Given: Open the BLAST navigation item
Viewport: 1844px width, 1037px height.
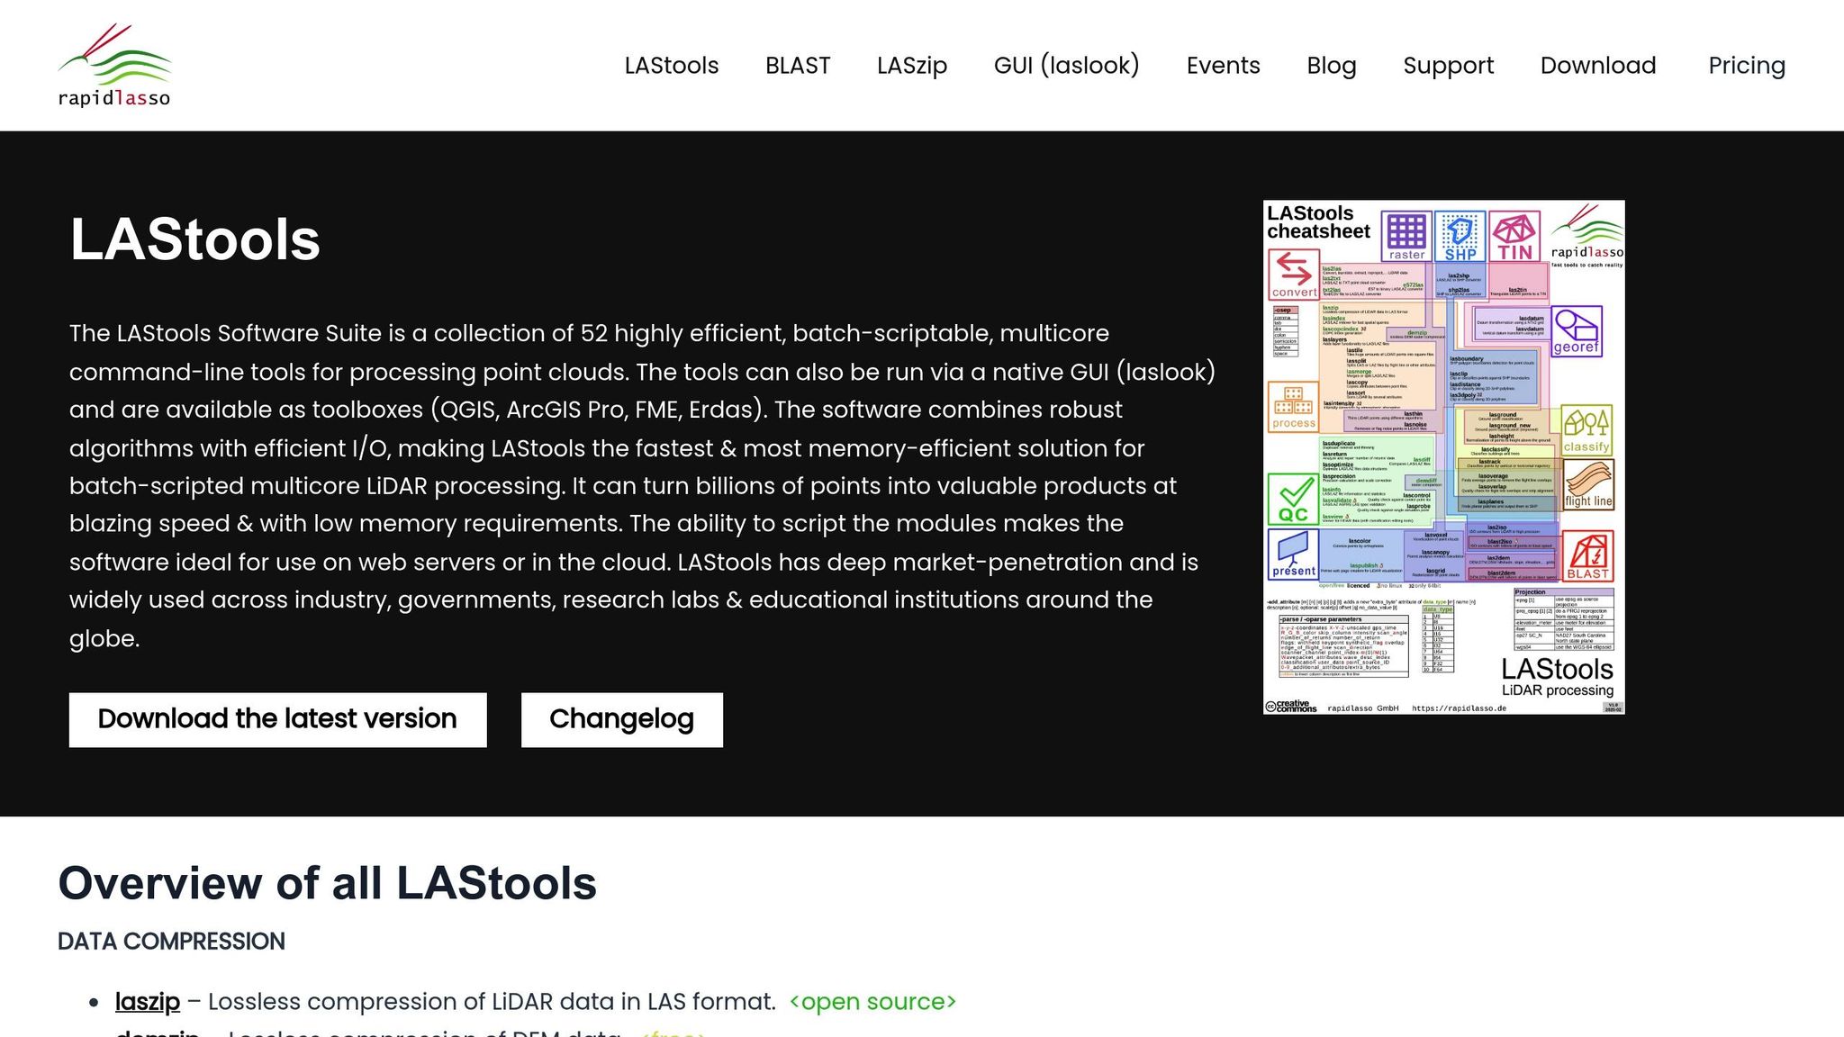Looking at the screenshot, I should point(797,66).
